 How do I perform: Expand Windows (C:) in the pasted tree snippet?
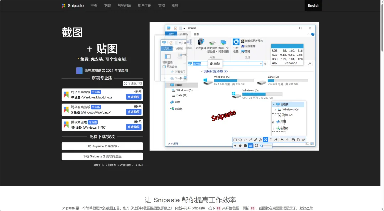coord(275,110)
